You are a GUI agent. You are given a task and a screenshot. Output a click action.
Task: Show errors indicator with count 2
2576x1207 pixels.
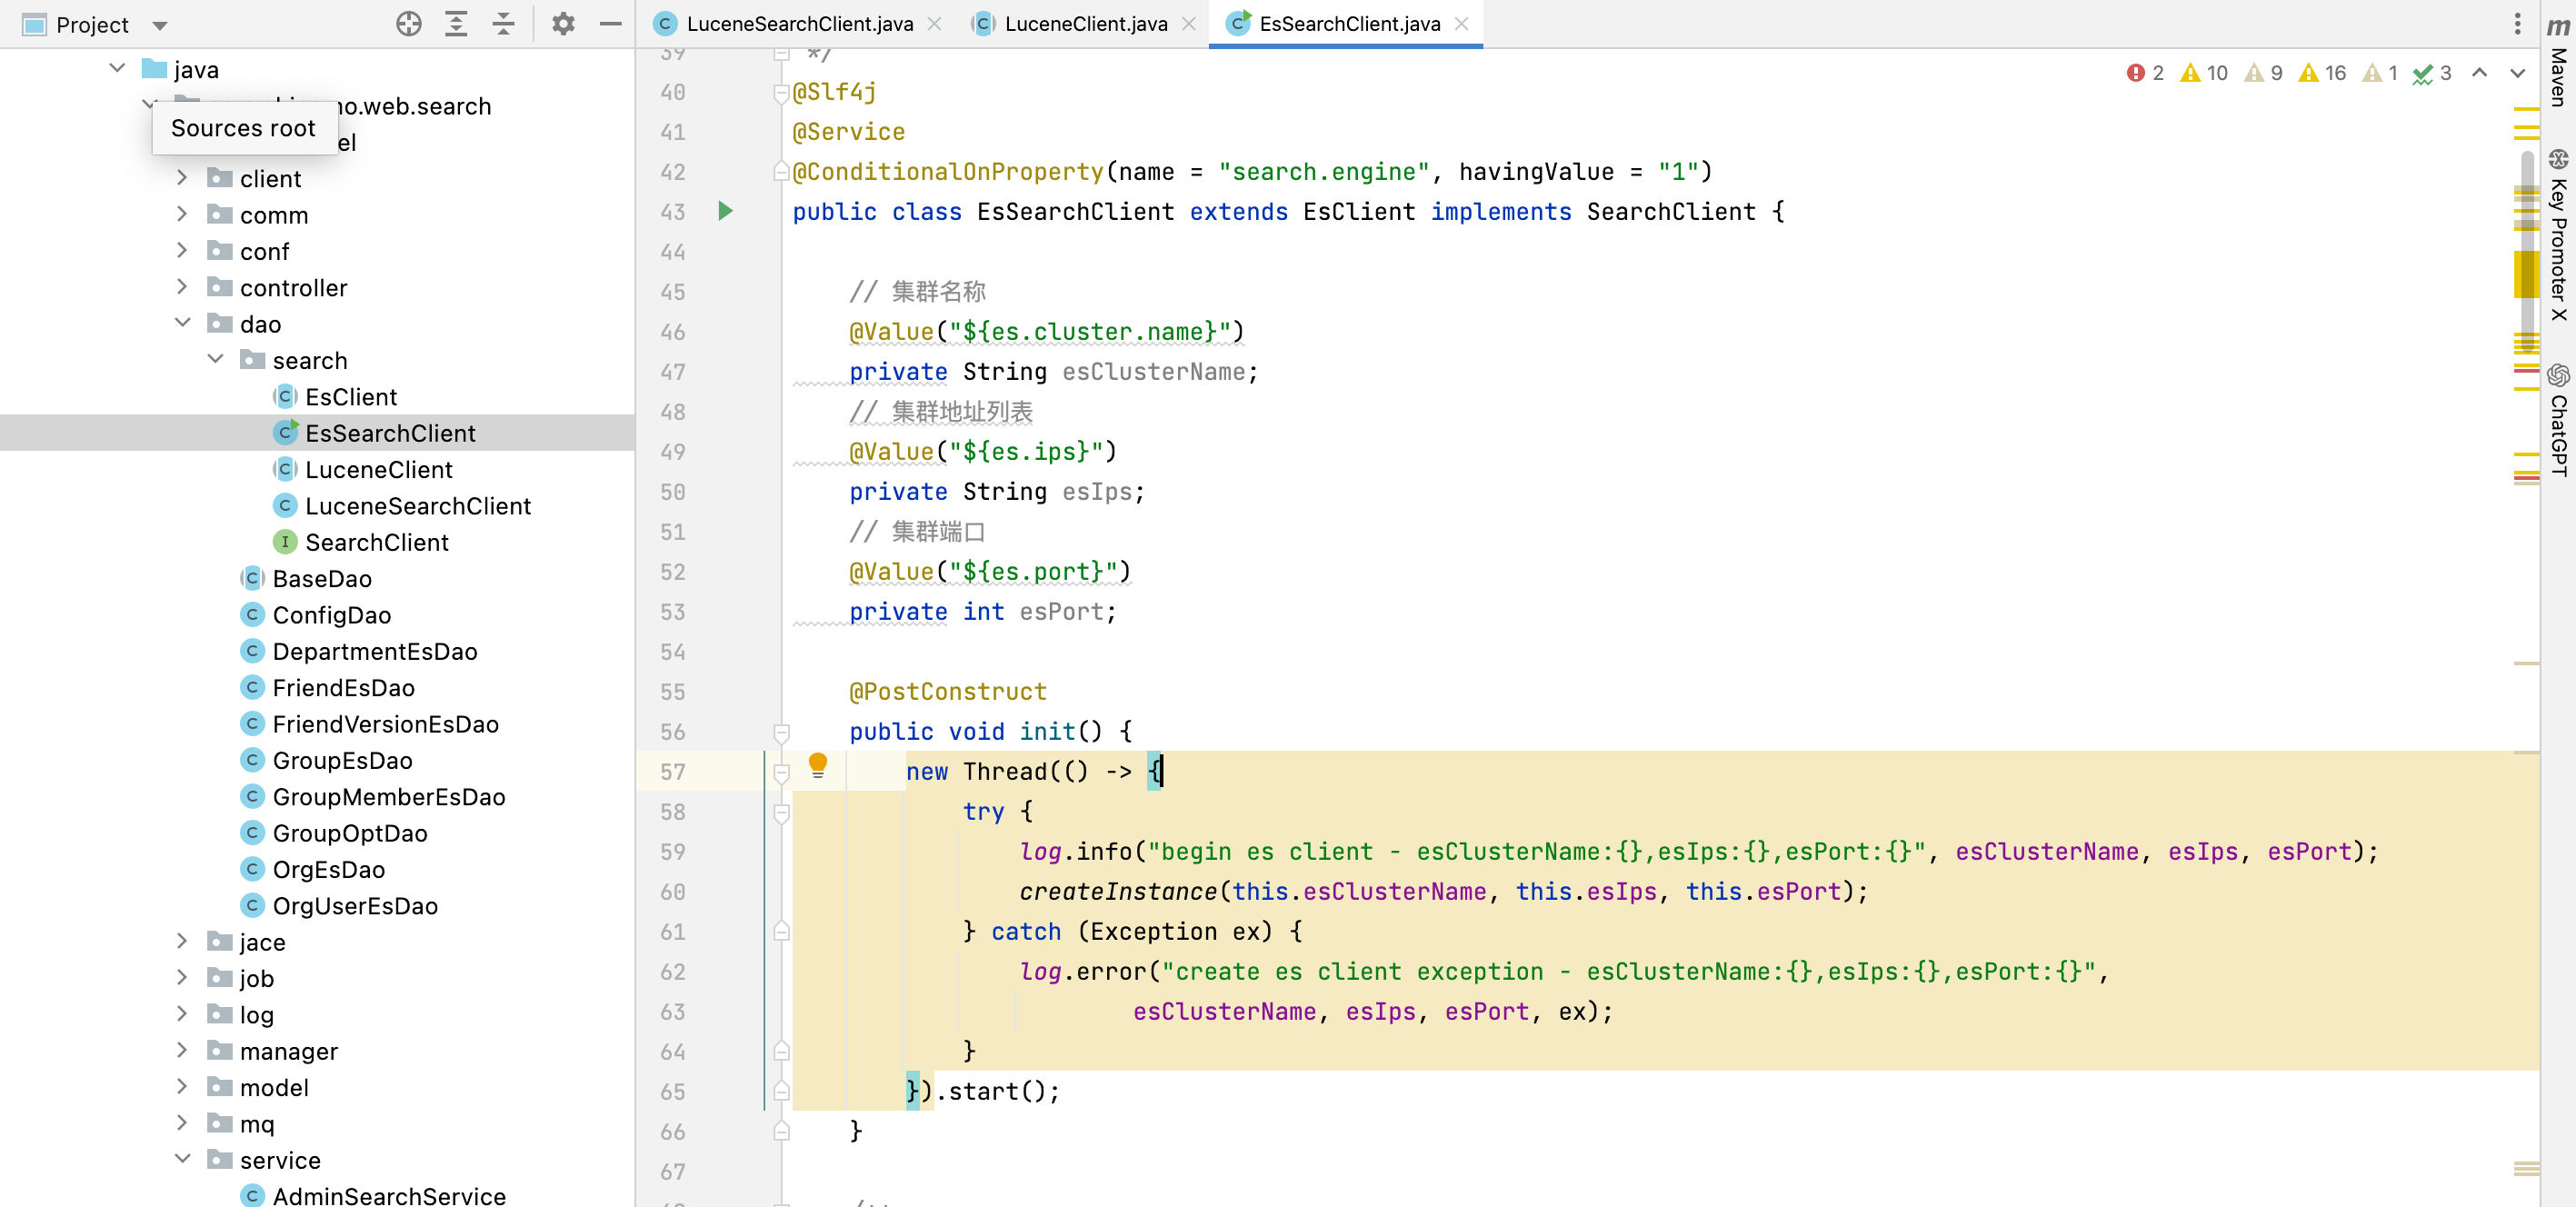tap(2144, 73)
